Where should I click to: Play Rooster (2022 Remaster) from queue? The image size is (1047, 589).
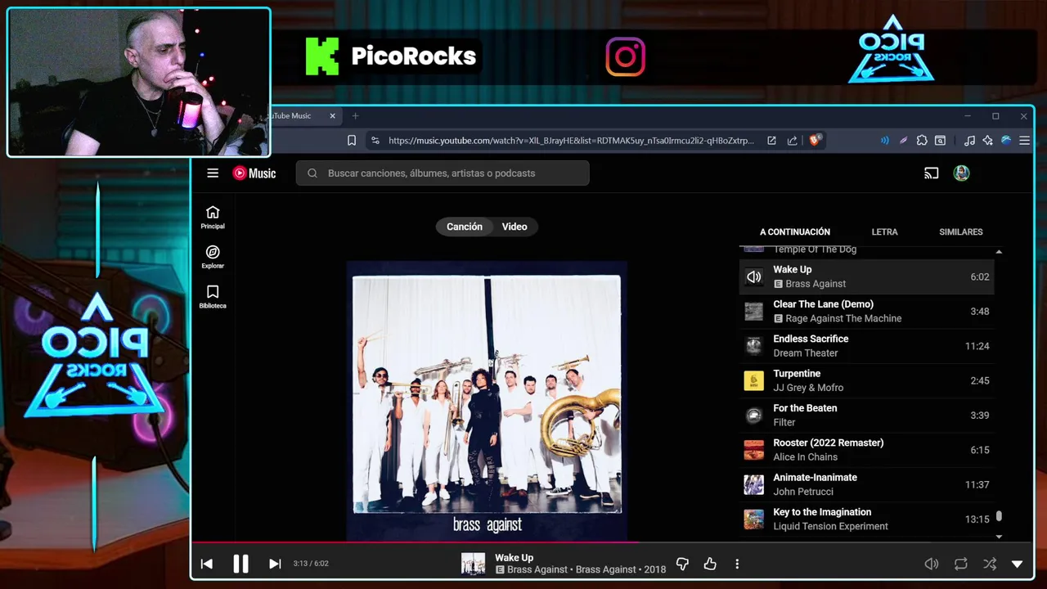click(866, 450)
